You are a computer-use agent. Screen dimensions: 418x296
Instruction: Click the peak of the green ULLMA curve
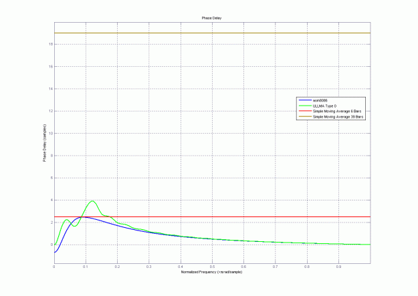[x=92, y=201]
